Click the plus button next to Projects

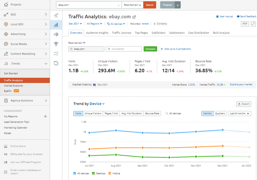[178, 5]
